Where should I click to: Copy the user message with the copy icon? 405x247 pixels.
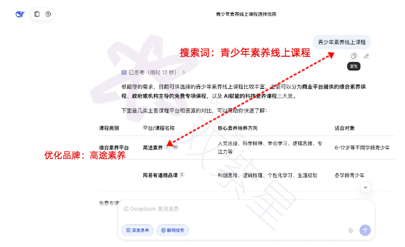[354, 56]
